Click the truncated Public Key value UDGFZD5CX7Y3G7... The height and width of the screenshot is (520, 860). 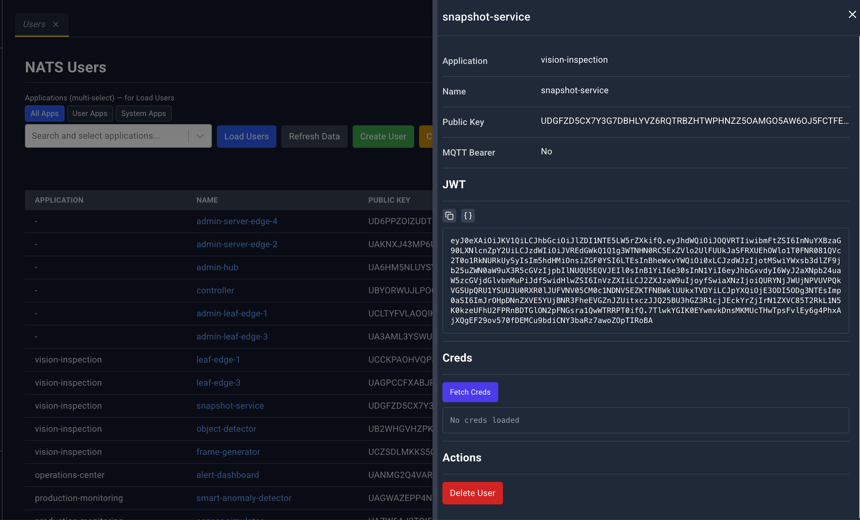[695, 121]
